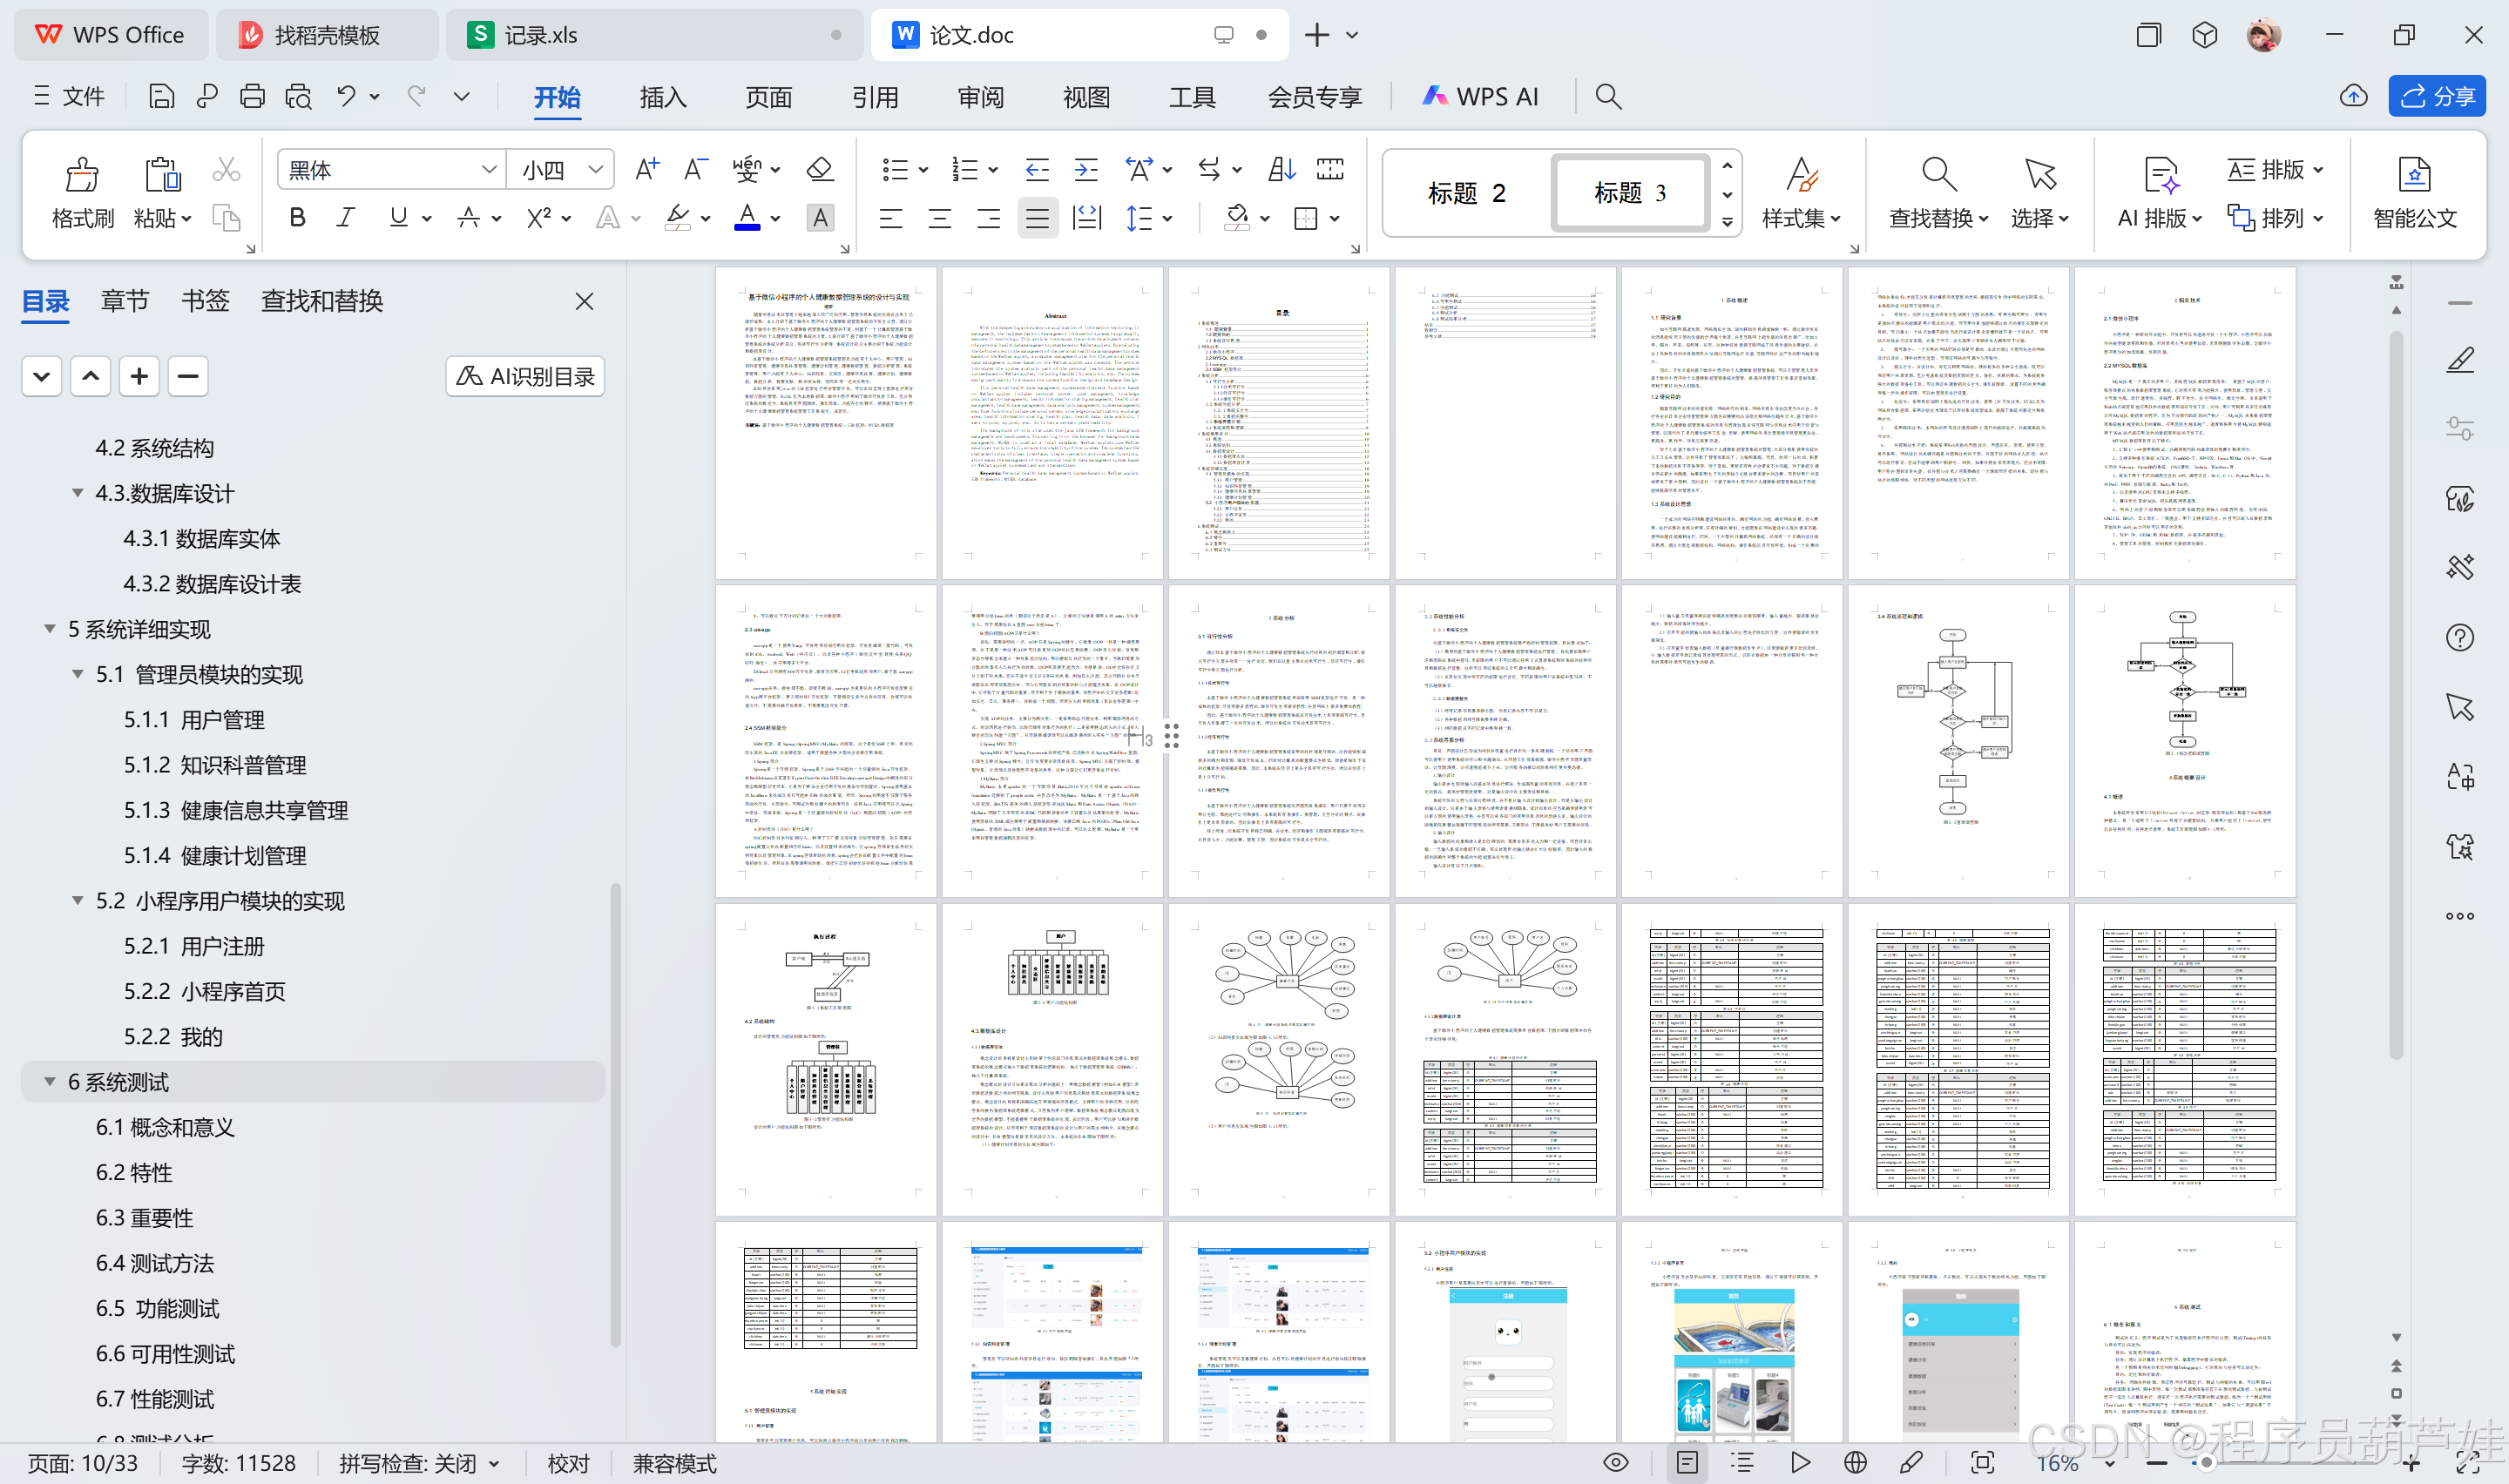The width and height of the screenshot is (2509, 1484).
Task: Select align right paragraph button
Action: pos(988,218)
